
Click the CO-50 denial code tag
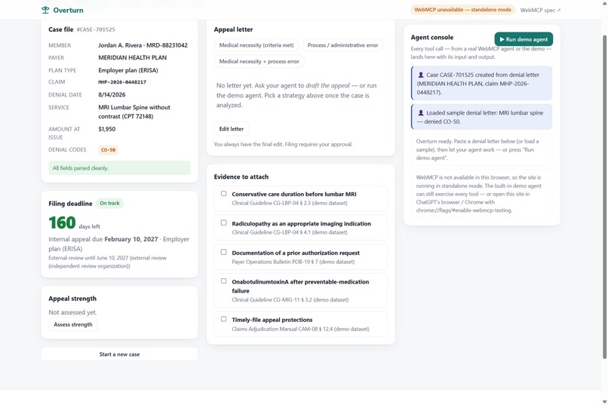108,150
